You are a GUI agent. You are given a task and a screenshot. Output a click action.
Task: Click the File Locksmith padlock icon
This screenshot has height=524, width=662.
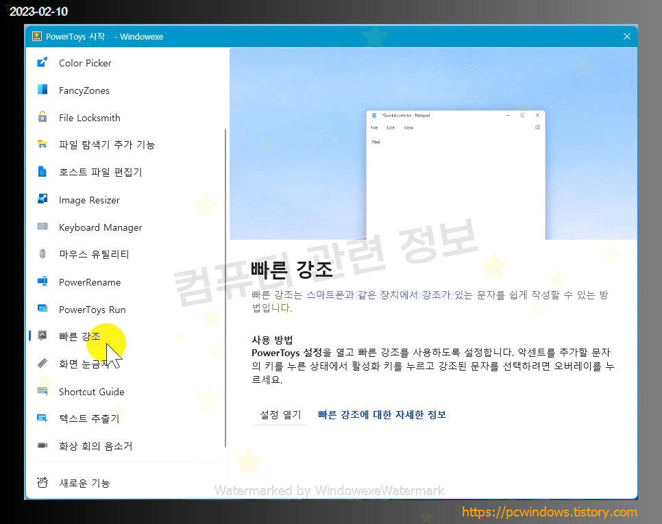coord(42,117)
